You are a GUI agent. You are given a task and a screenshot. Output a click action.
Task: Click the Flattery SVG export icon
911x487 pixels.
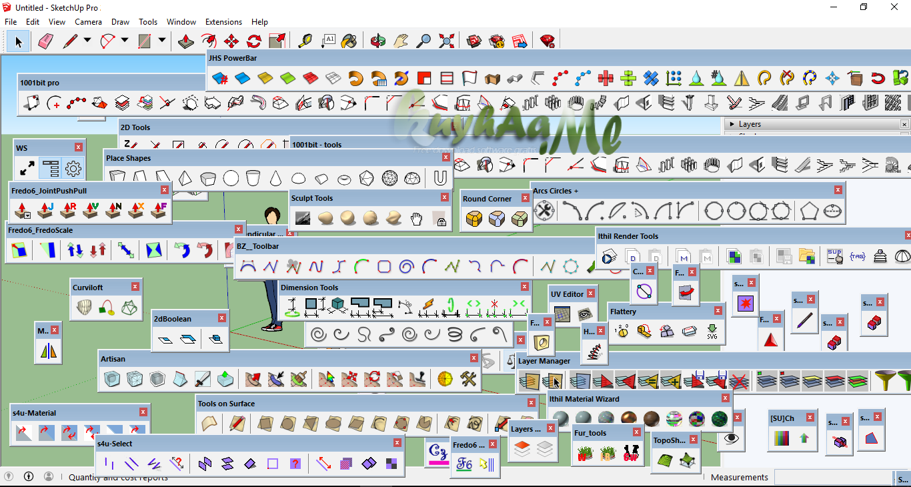point(712,331)
